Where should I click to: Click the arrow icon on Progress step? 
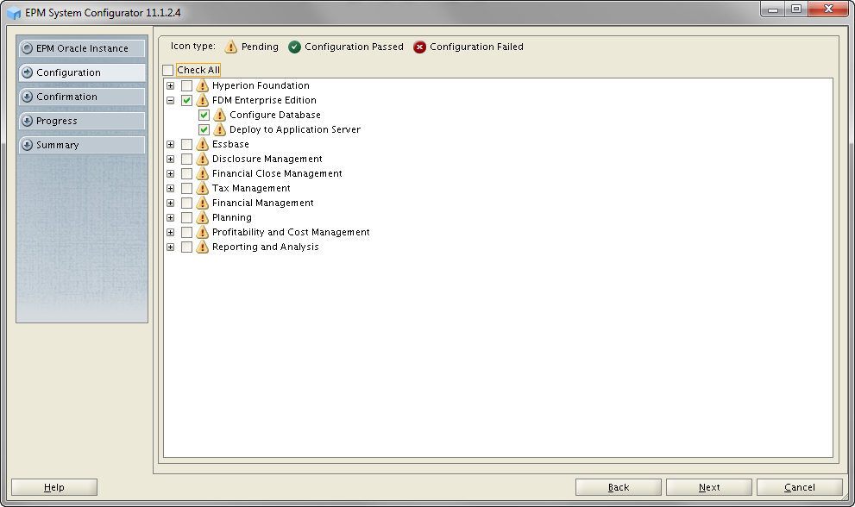[x=28, y=121]
